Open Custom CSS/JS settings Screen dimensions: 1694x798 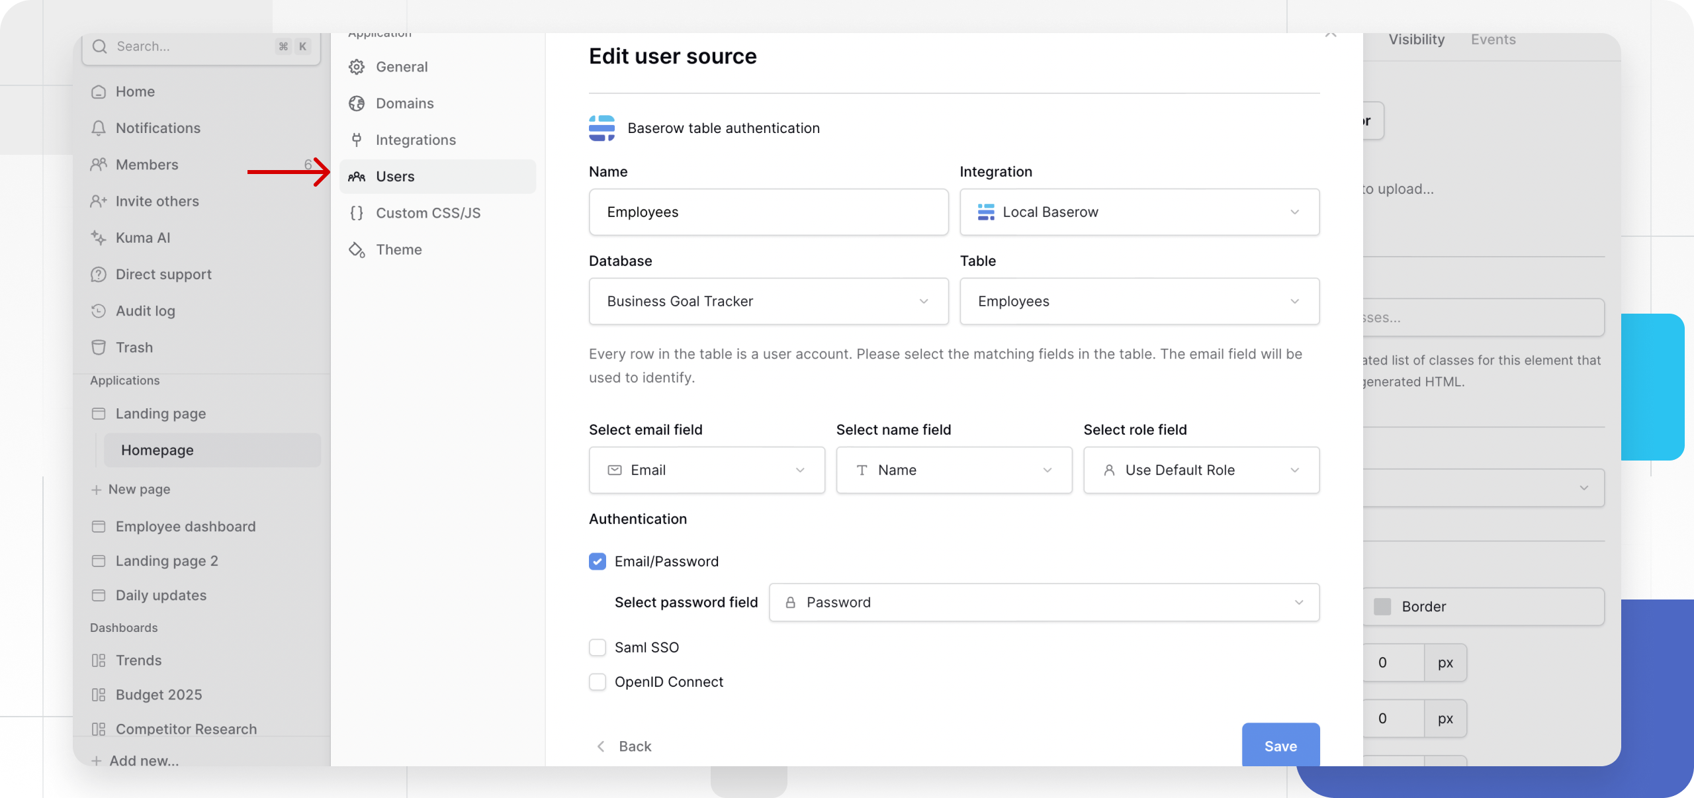click(x=428, y=212)
